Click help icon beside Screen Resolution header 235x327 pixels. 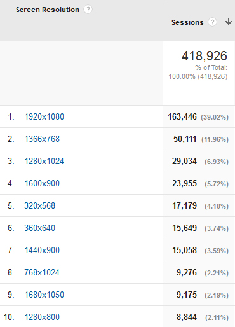88,10
